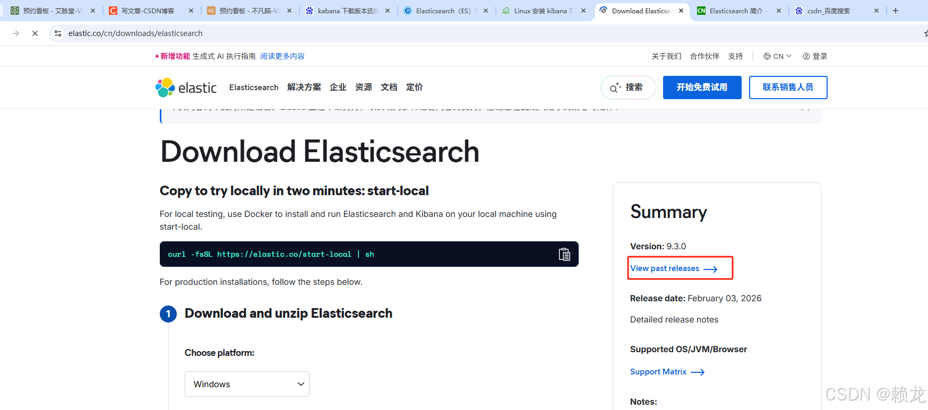Close the Linux 安装 kibana tab
The height and width of the screenshot is (410, 928).
583,11
